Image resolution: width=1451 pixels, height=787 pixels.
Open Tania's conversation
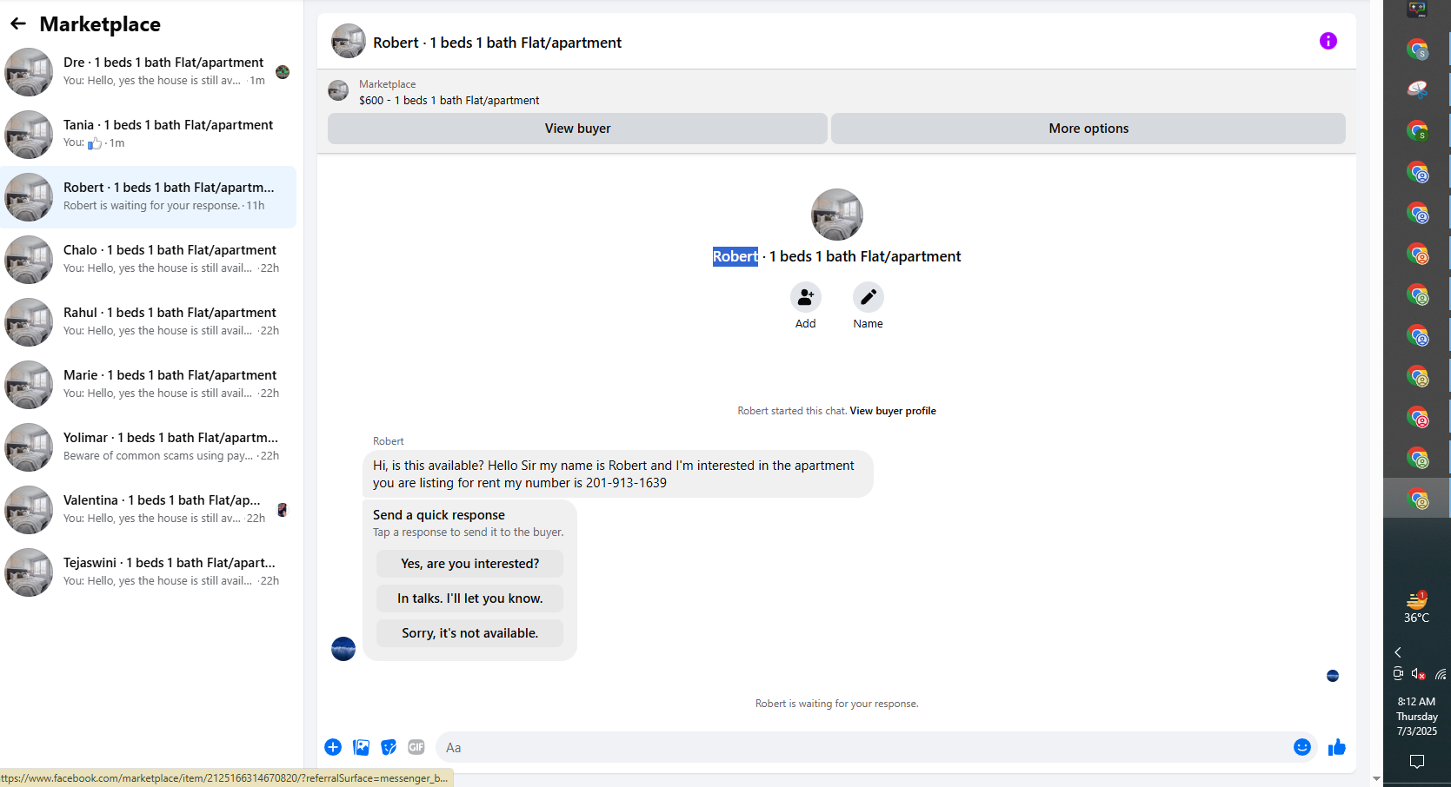pyautogui.click(x=148, y=135)
